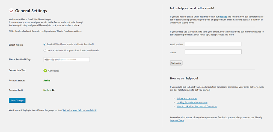Click the Account limit help question icon
The image size is (273, 132).
point(53,90)
